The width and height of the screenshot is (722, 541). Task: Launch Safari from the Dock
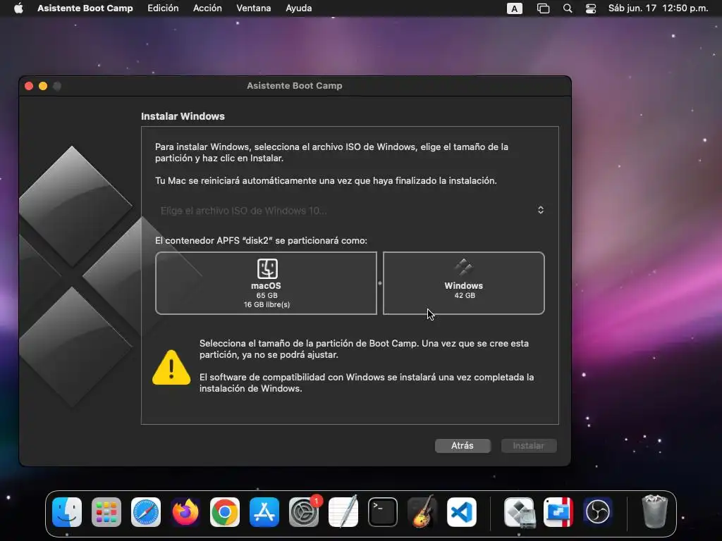point(146,512)
